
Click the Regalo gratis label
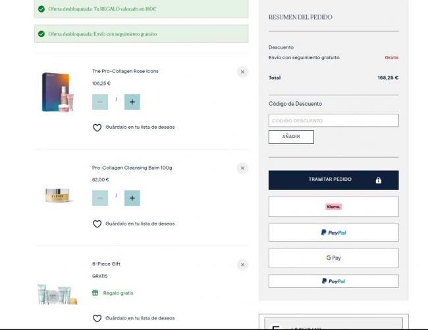click(x=118, y=293)
